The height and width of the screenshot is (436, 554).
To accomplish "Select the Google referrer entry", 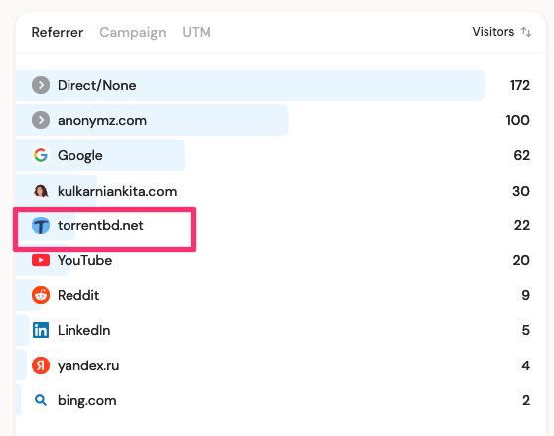I will [x=273, y=155].
